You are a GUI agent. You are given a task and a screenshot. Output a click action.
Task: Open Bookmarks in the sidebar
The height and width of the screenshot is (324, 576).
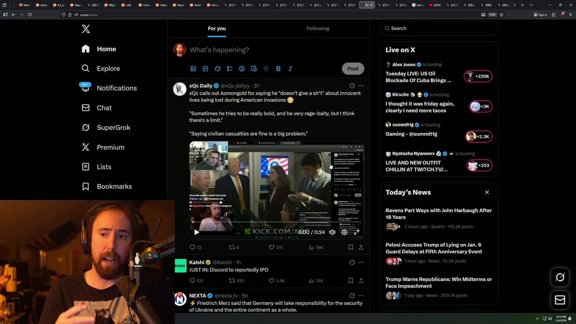coord(107,186)
